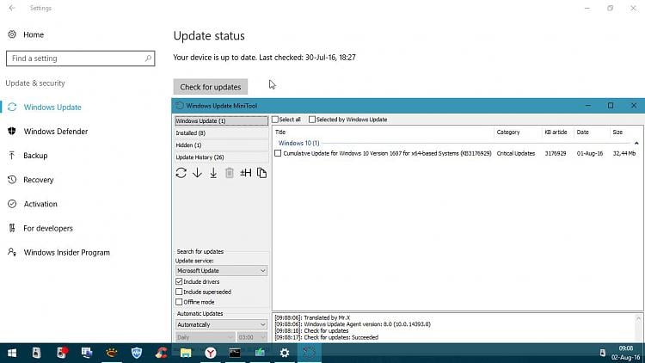This screenshot has width=645, height=363.
Task: Select the Hidden (1) tab
Action: 221,145
